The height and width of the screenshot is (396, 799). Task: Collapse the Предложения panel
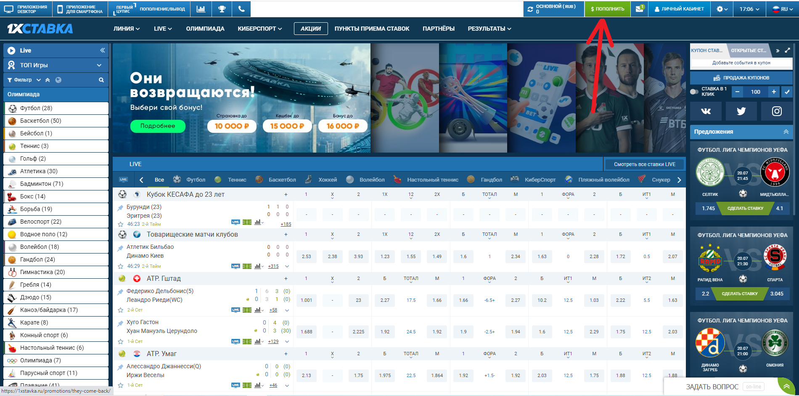click(x=786, y=132)
